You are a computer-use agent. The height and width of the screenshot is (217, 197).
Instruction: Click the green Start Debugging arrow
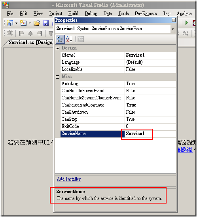(186, 23)
